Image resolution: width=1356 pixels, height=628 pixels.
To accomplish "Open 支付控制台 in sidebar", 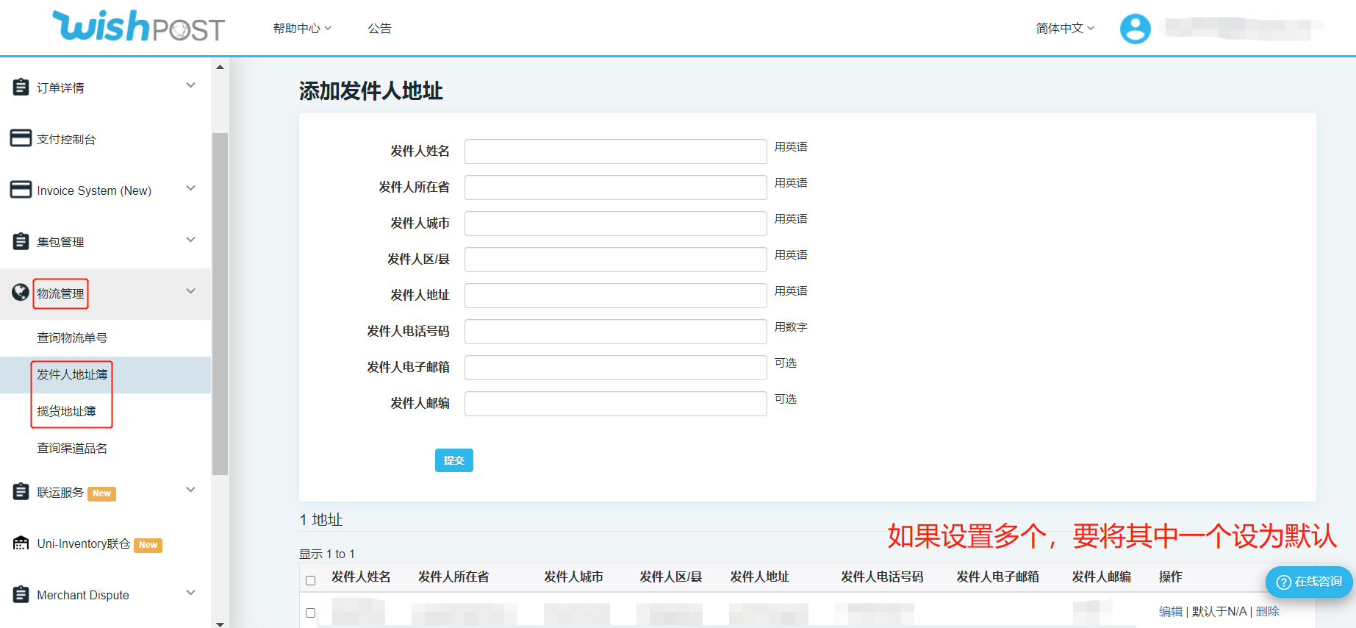I will 66,139.
